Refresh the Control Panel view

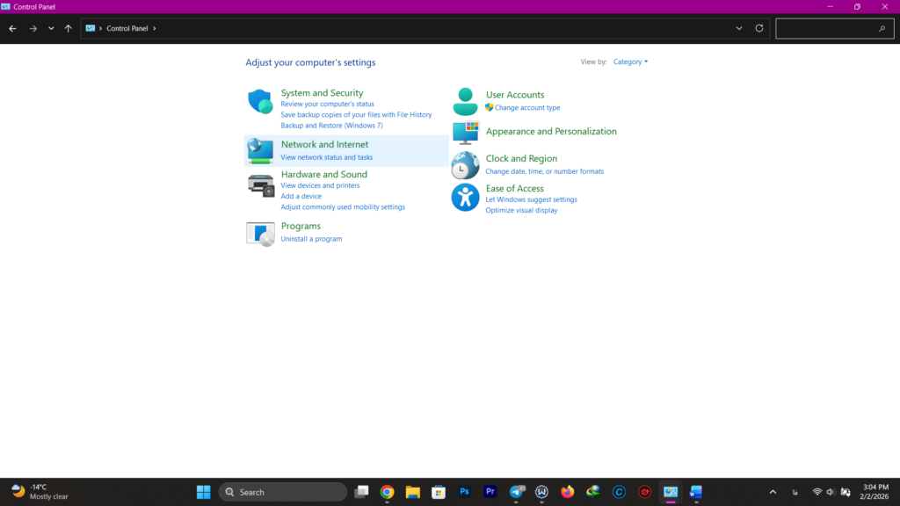click(759, 28)
